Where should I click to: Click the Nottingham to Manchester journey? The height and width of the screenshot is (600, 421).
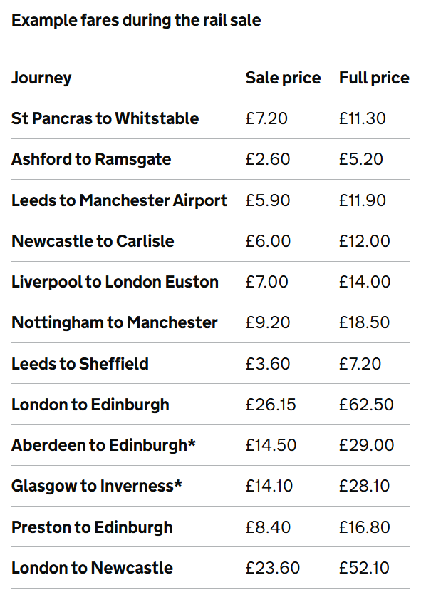(x=115, y=322)
